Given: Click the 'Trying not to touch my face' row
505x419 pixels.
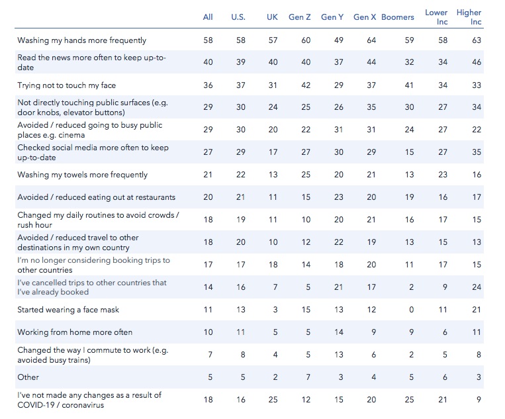Looking at the screenshot, I should (250, 85).
